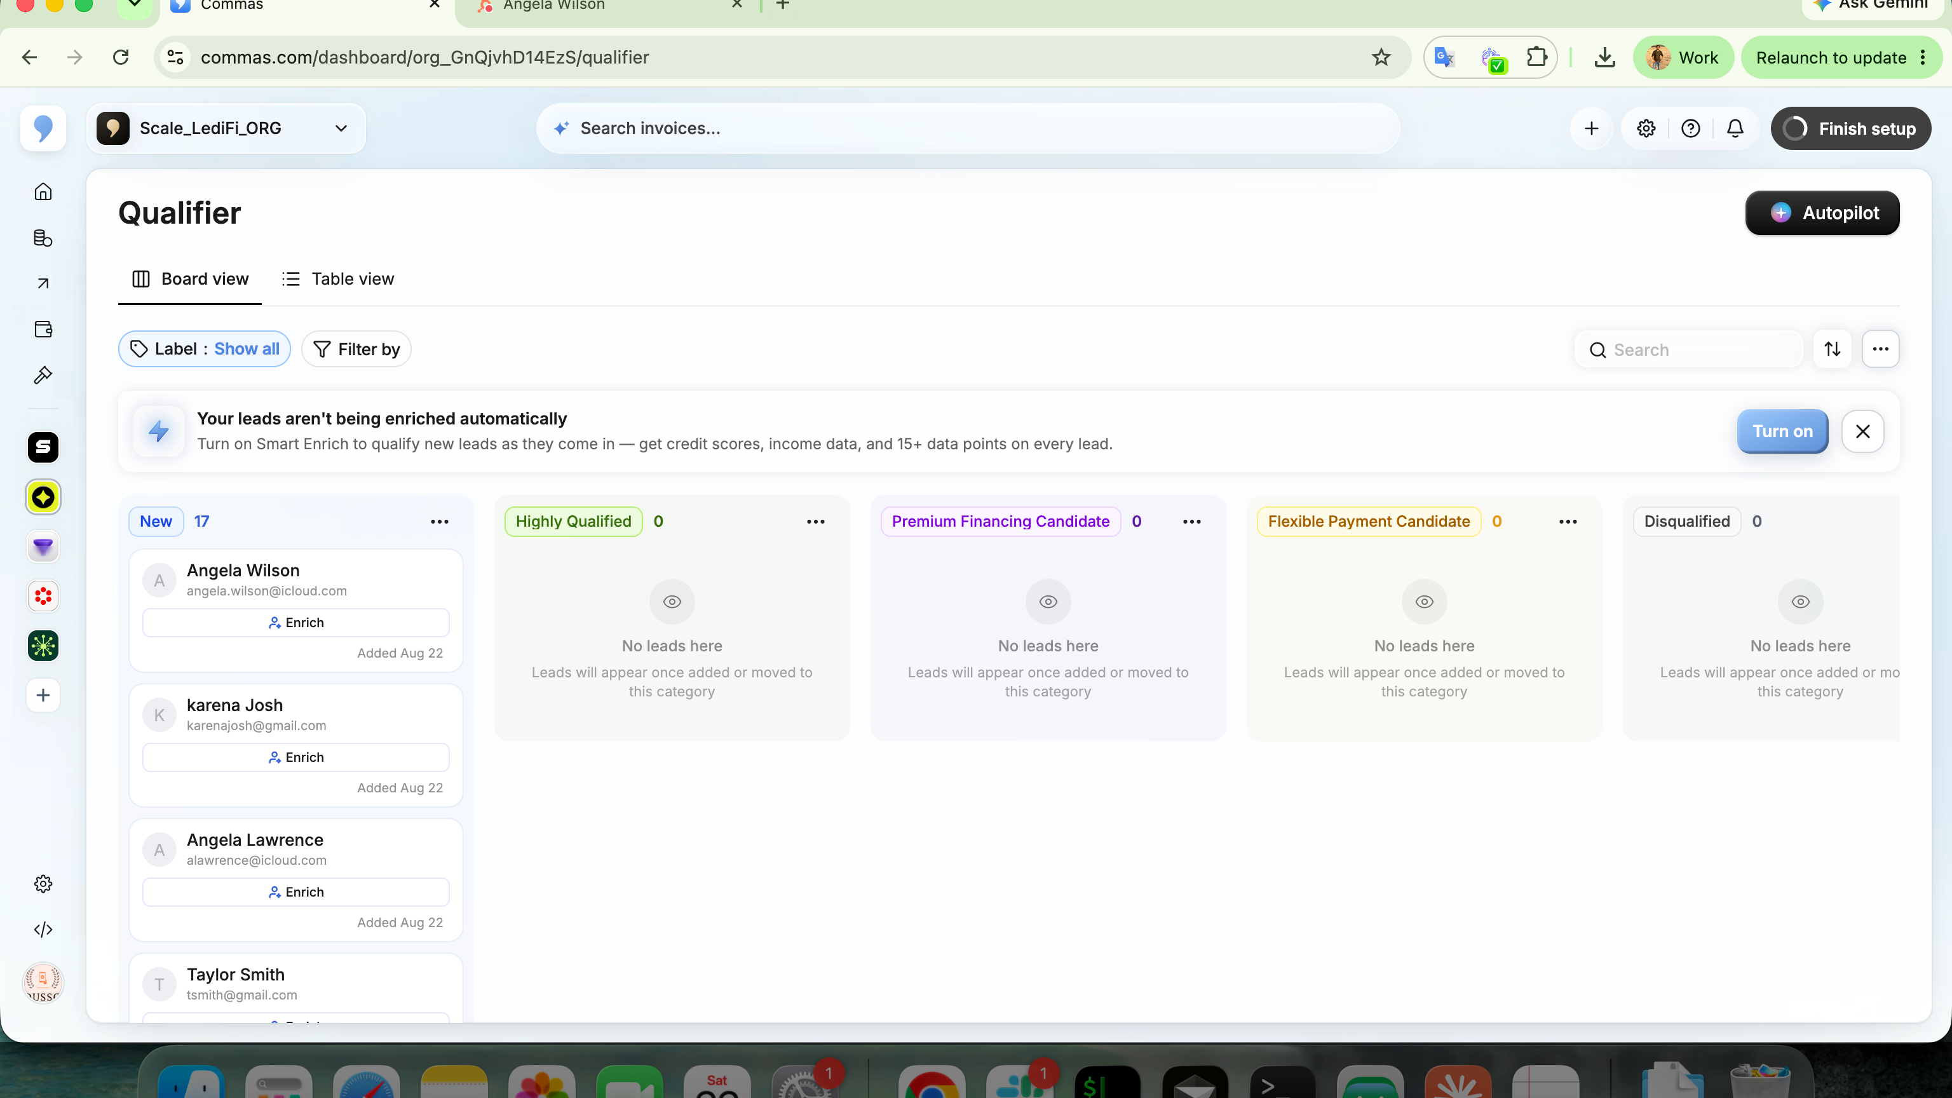Image resolution: width=1952 pixels, height=1098 pixels.
Task: Open Highly Qualified column options menu
Action: pyautogui.click(x=815, y=521)
